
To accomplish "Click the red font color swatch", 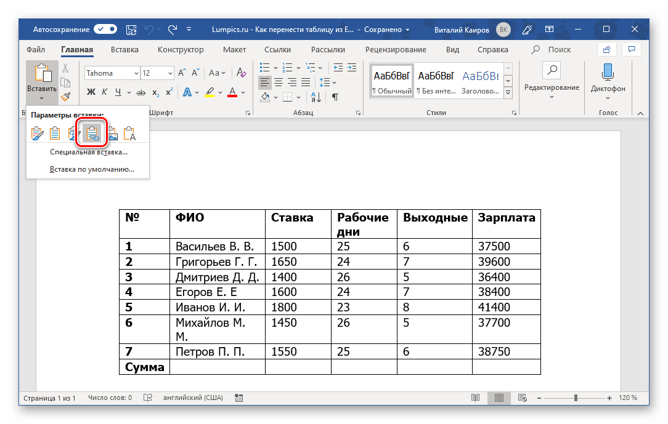I will (232, 92).
